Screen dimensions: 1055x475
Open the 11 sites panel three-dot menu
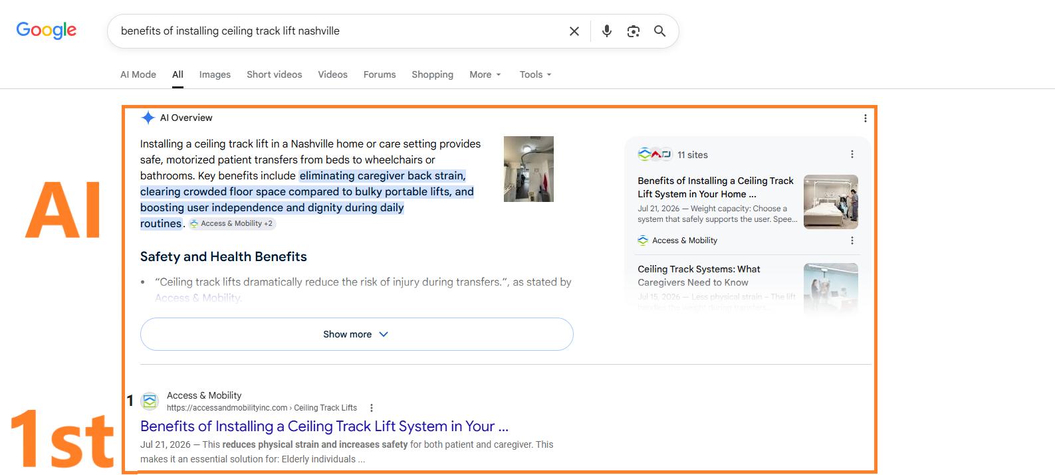point(852,154)
